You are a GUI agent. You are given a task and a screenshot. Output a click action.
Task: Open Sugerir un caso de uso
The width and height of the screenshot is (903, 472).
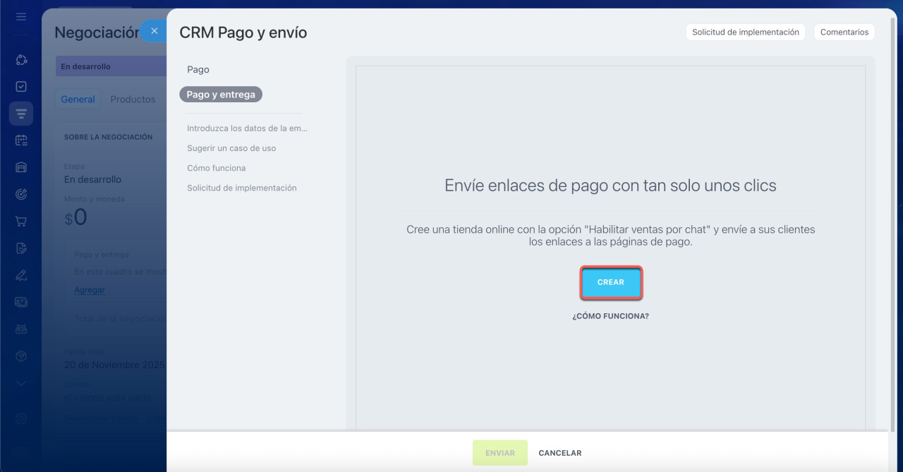[231, 148]
